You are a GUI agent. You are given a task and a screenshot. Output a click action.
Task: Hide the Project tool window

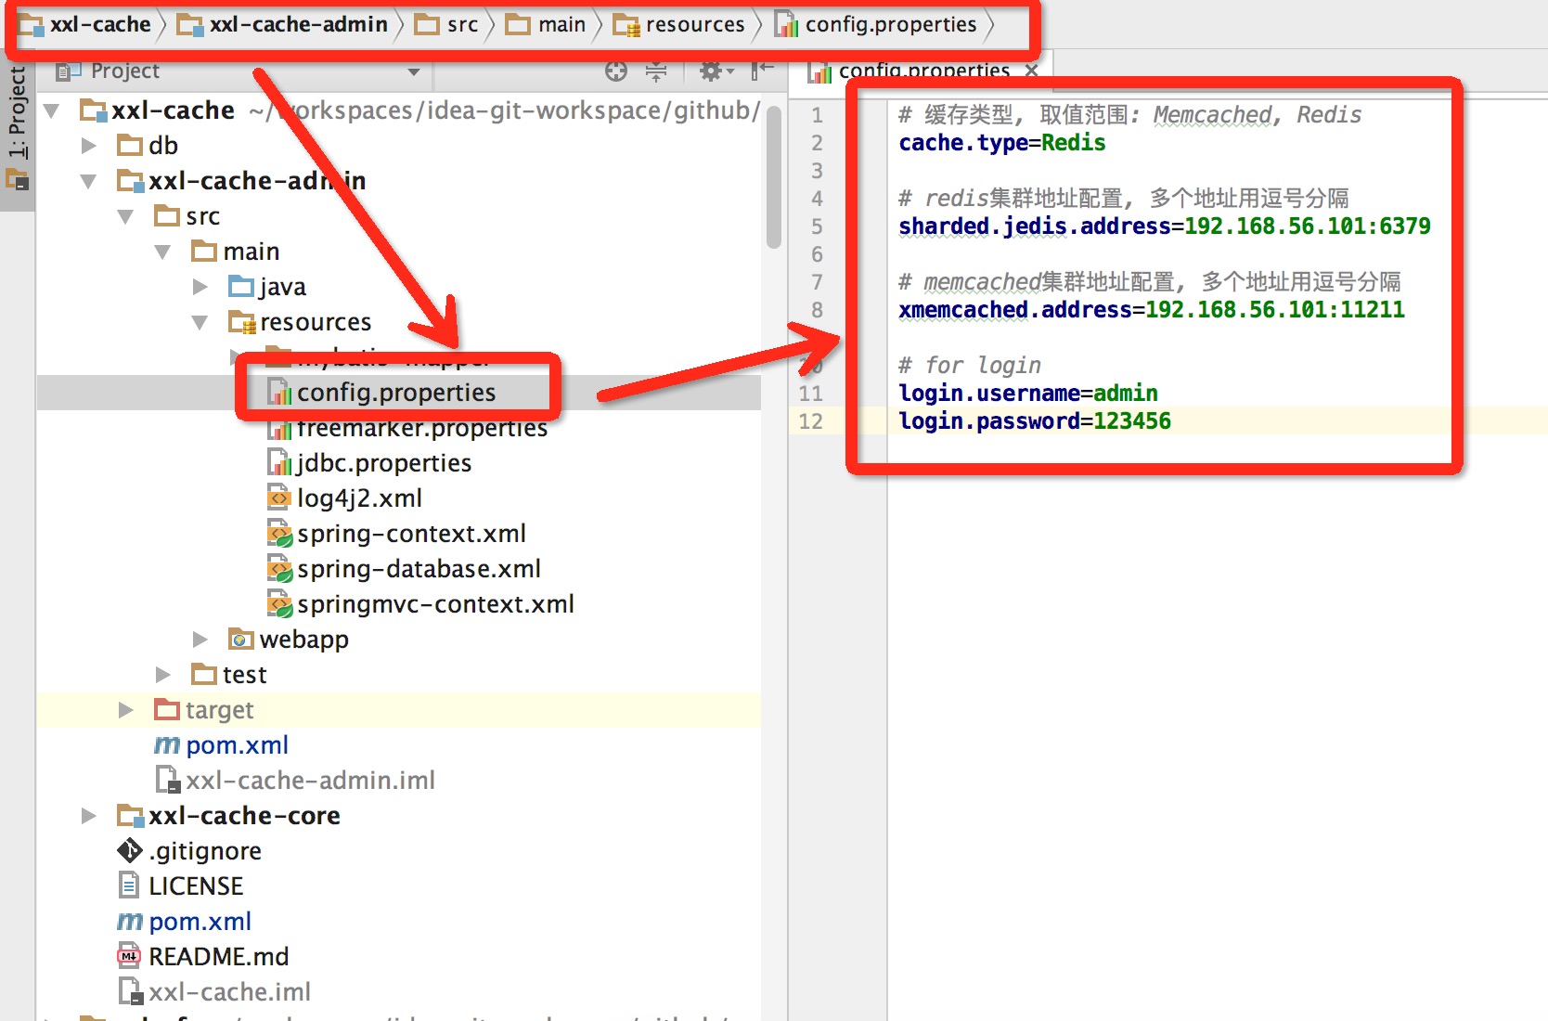tap(763, 70)
